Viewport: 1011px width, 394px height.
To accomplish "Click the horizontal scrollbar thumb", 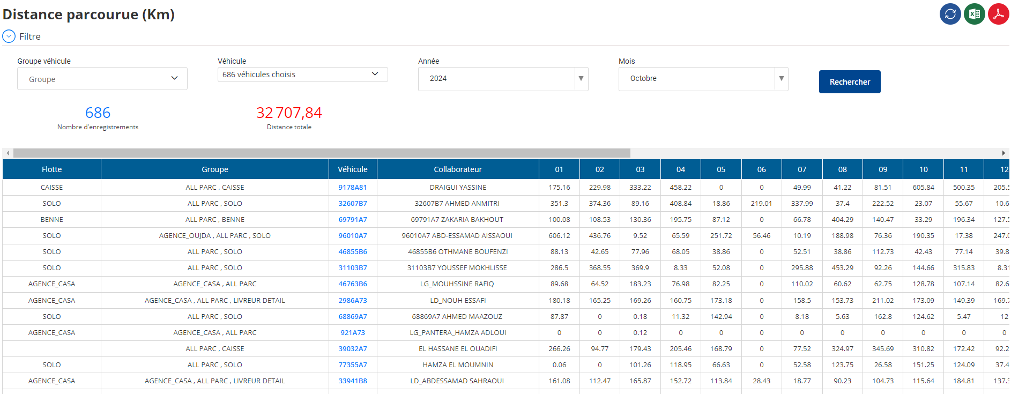I will 322,153.
